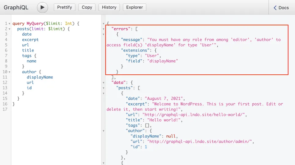This screenshot has height=165, width=295.
Task: Click the 'id' field on line 13
Action: (29, 88)
